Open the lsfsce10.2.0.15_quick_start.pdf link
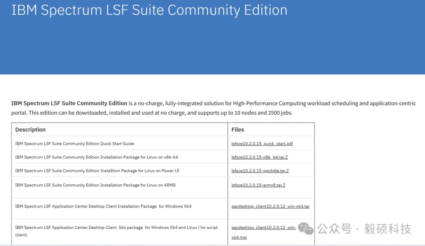 (x=262, y=144)
